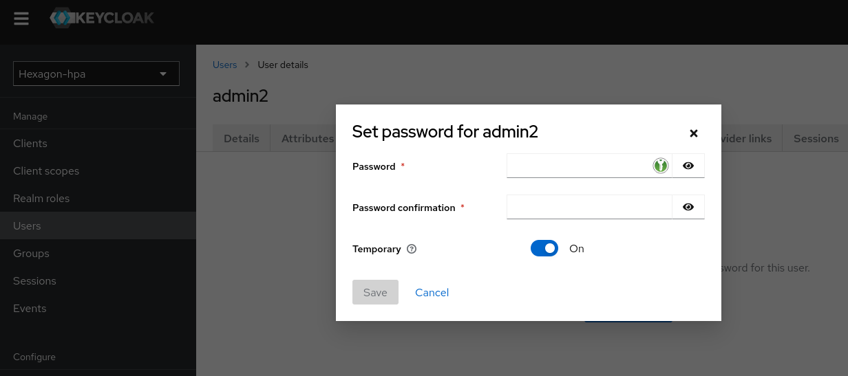Select Users in the sidebar
848x376 pixels.
pos(98,225)
